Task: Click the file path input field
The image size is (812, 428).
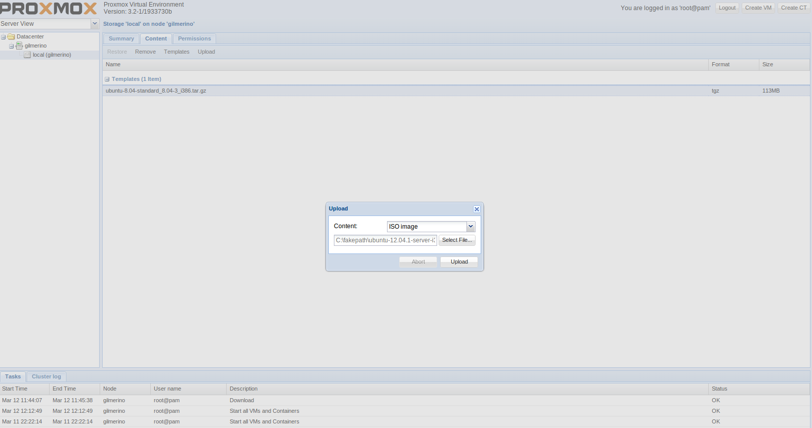Action: coord(385,240)
